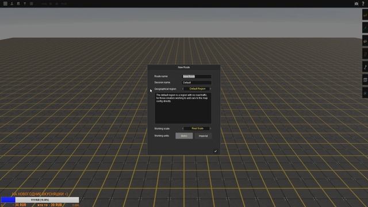
Task: Open the Objects tab on right edge
Action: click(365, 41)
